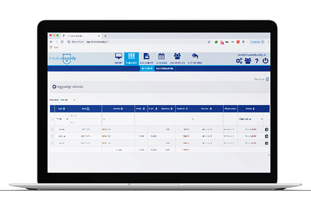The image size is (311, 207).
Task: Open the Documenti section
Action: tap(147, 58)
